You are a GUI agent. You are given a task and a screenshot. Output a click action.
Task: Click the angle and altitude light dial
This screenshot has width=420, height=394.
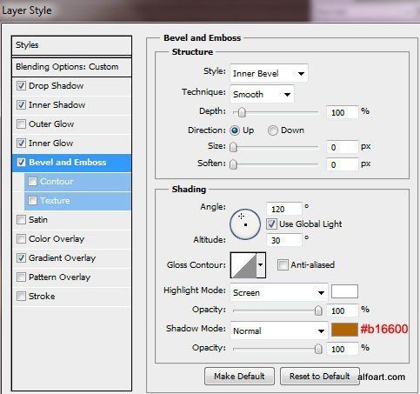click(245, 224)
